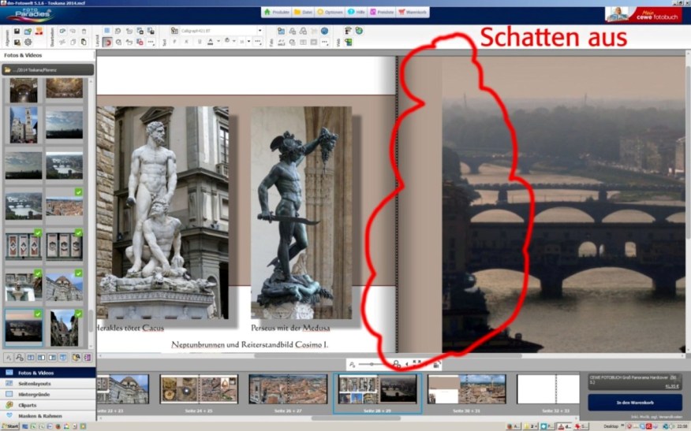Select blank page thumbnail Seite 32 + 33
Image resolution: width=691 pixels, height=431 pixels.
[548, 389]
